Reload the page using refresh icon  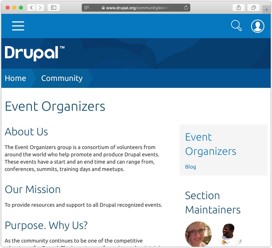186,8
